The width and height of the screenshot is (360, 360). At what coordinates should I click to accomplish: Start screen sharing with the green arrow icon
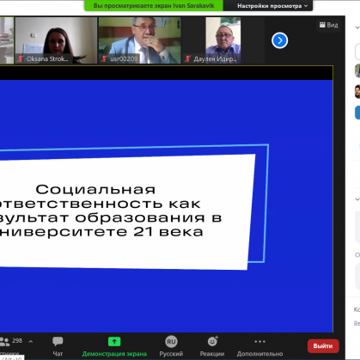(x=114, y=341)
